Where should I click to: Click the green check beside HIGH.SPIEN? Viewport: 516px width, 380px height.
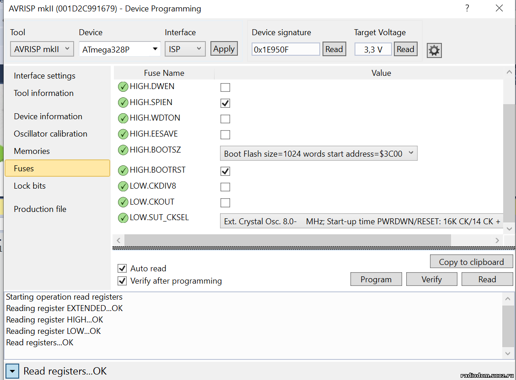pyautogui.click(x=123, y=102)
